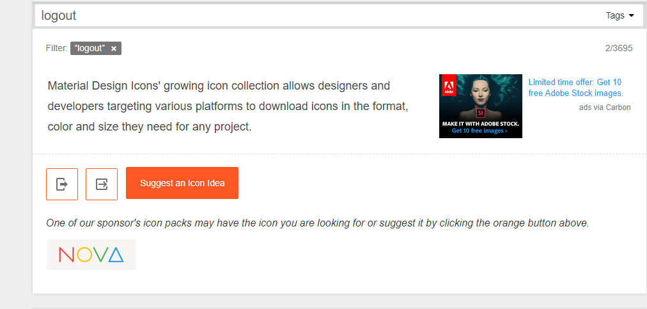Screen dimensions: 647x309
Task: Click the Suggest an Icon Idea button
Action: coord(182,183)
